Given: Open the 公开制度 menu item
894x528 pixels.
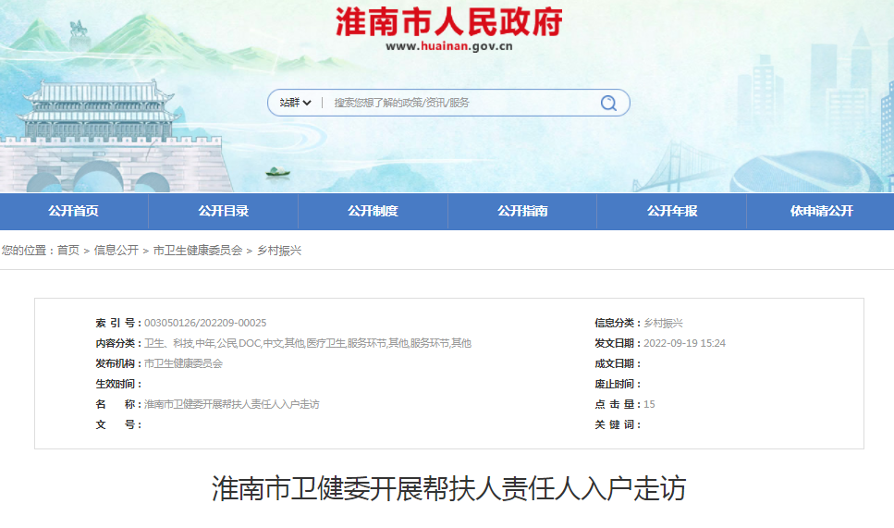Looking at the screenshot, I should point(373,211).
